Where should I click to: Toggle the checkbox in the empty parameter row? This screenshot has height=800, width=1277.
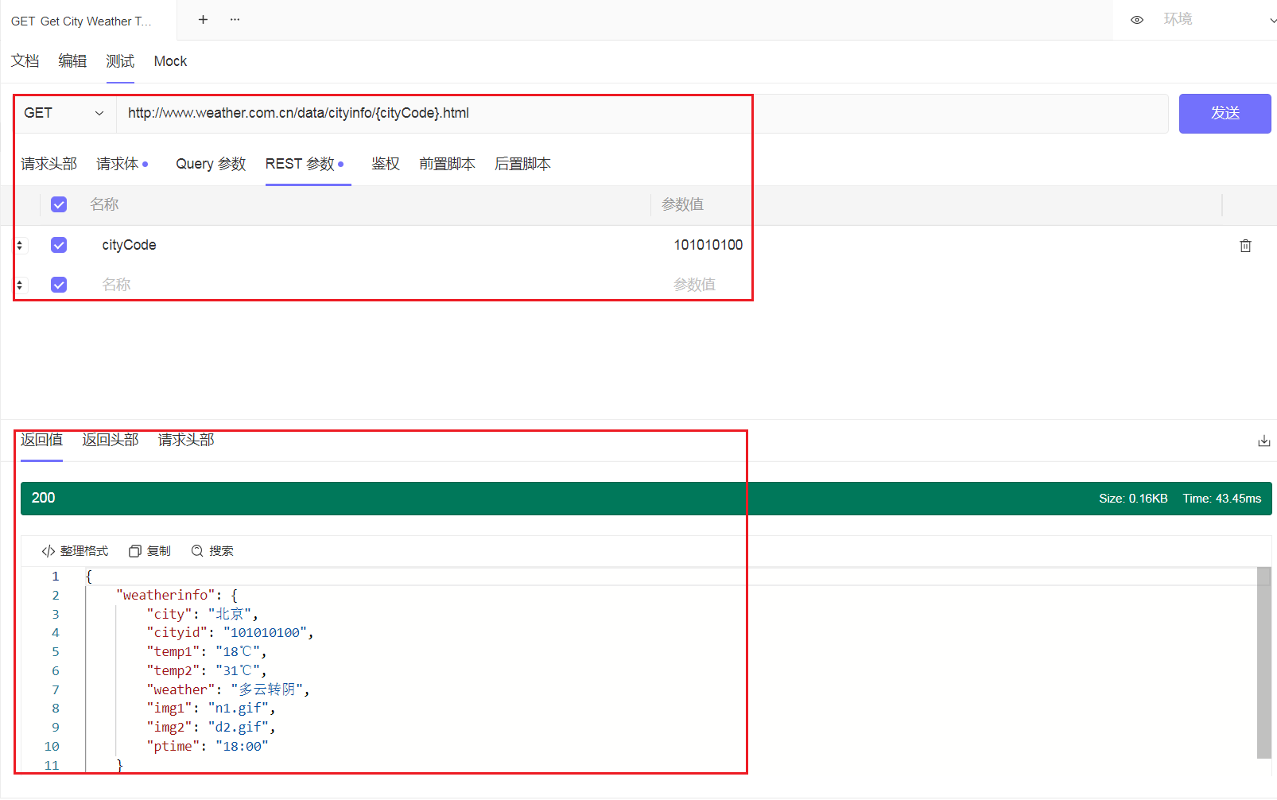(59, 285)
